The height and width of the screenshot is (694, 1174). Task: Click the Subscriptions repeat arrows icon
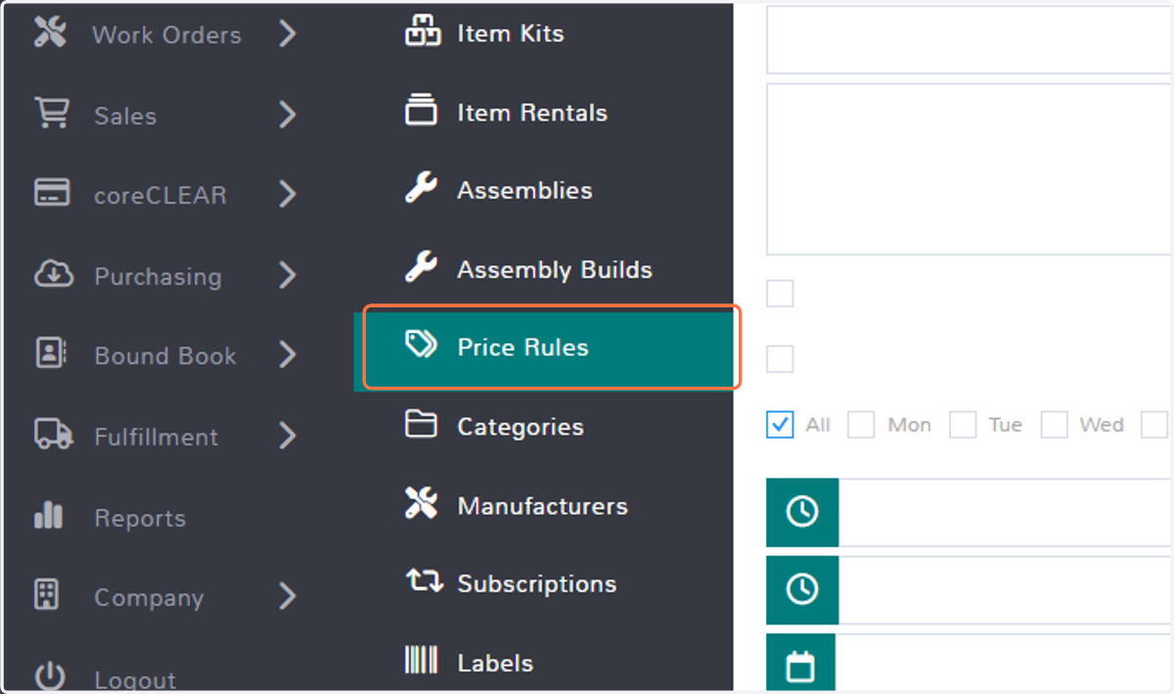pyautogui.click(x=425, y=581)
